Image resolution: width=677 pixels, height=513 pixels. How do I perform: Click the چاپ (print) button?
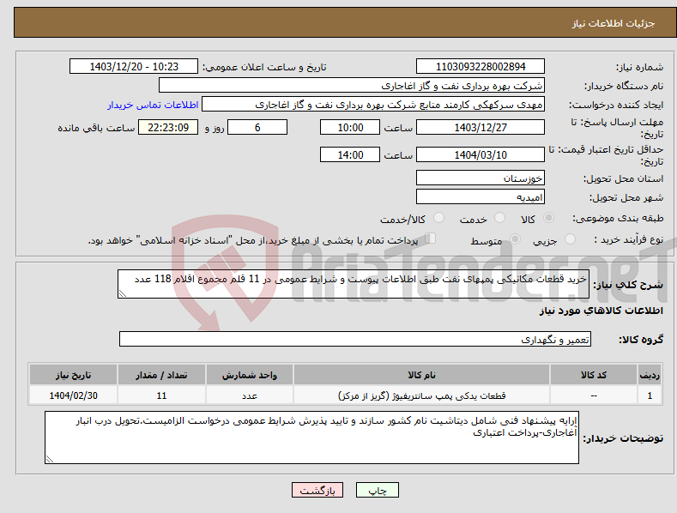(x=377, y=490)
